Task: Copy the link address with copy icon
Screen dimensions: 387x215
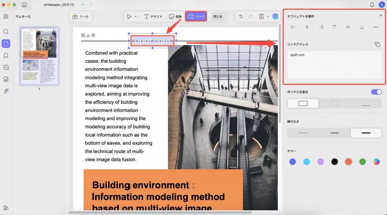Action: point(377,44)
